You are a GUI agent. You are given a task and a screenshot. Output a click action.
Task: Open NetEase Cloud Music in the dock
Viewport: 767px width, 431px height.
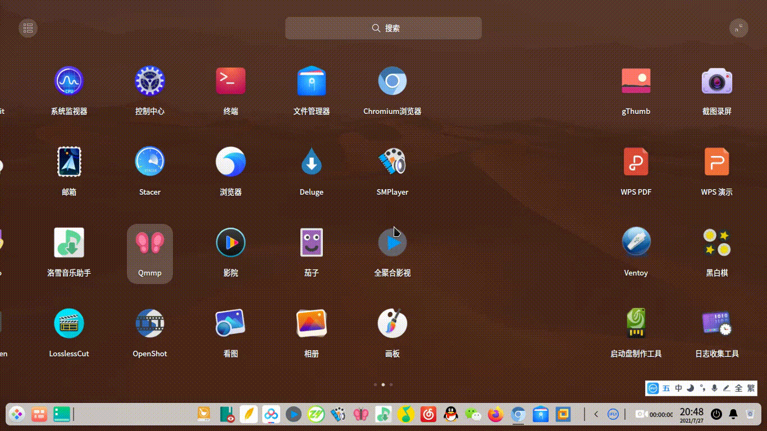click(x=428, y=415)
